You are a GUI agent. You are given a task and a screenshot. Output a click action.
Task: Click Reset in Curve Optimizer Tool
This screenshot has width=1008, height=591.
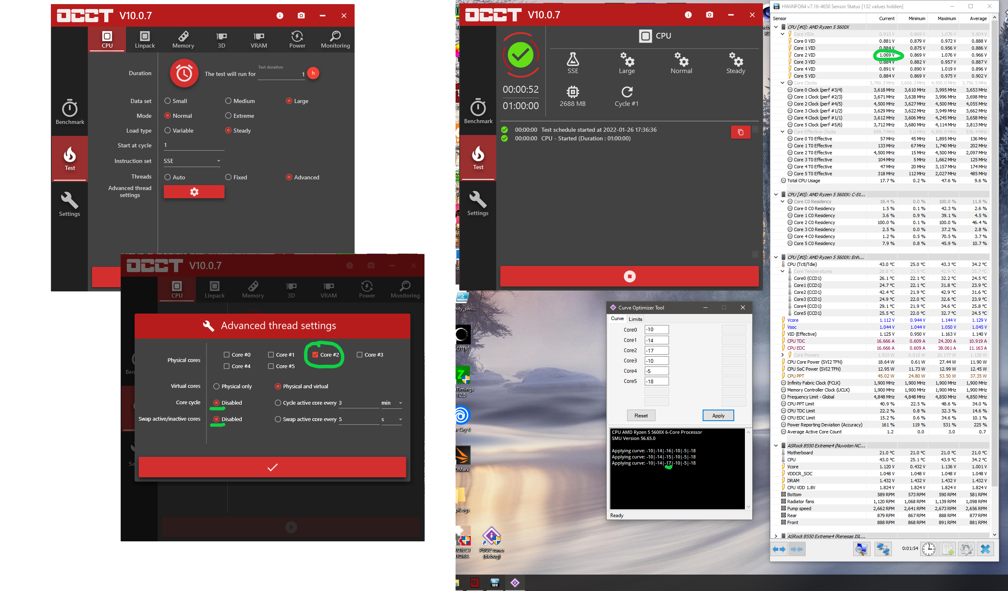(641, 415)
